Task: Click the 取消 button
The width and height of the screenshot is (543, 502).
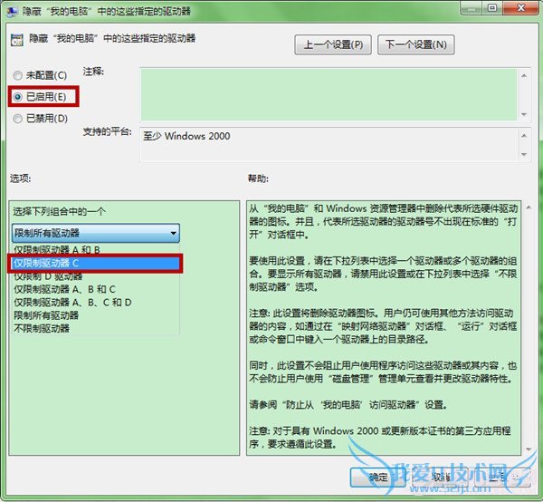Action: coord(441,478)
